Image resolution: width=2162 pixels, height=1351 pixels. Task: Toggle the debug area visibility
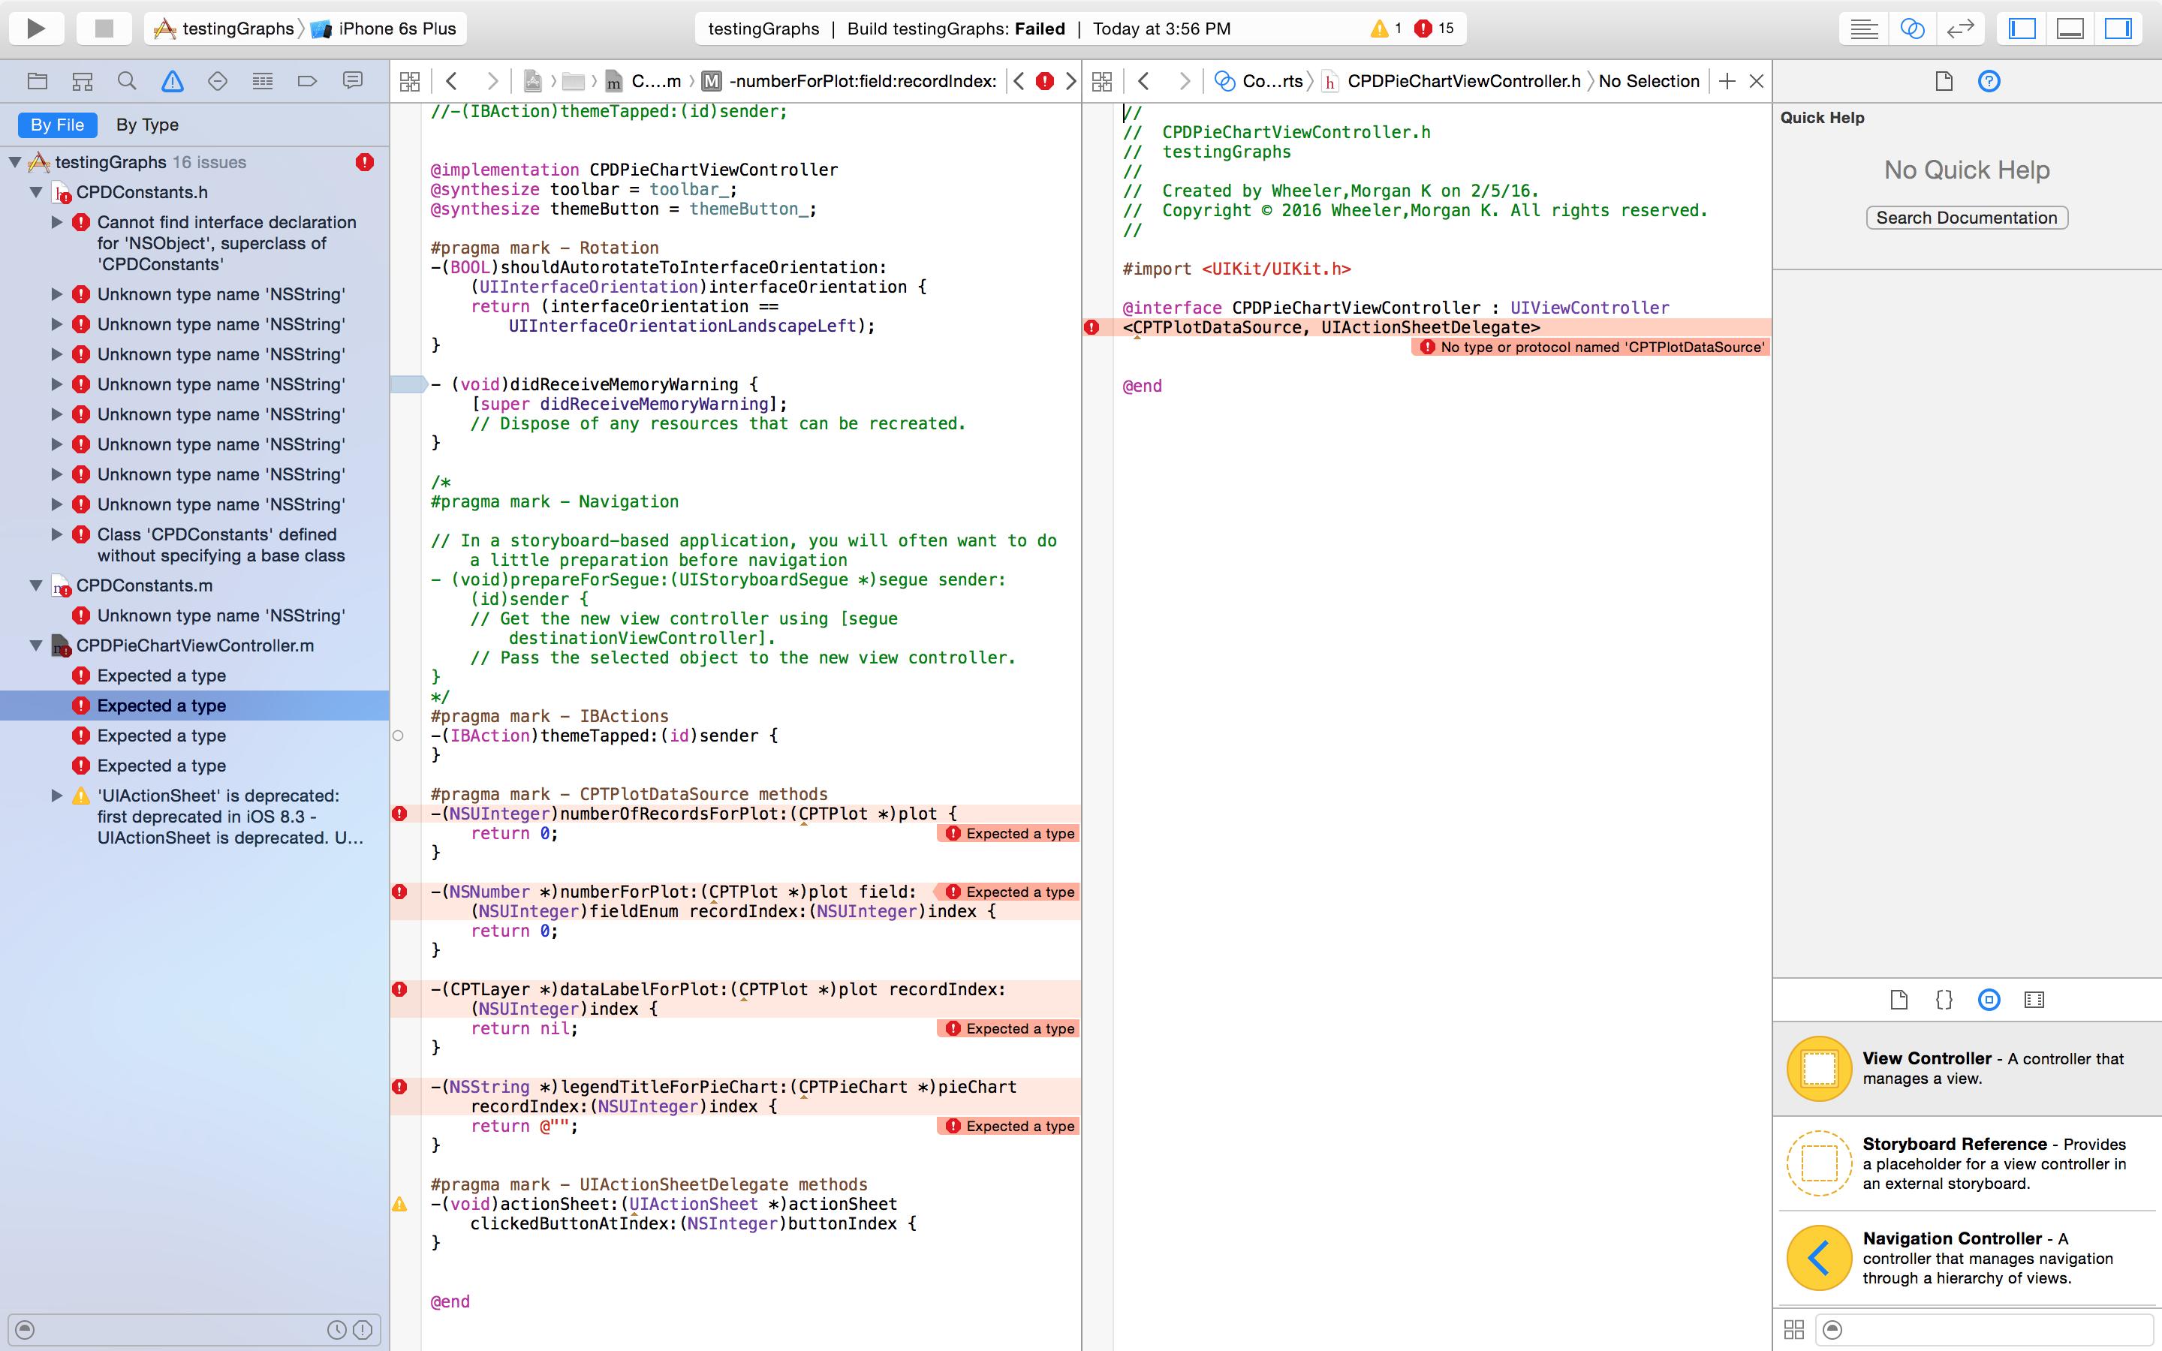2070,29
